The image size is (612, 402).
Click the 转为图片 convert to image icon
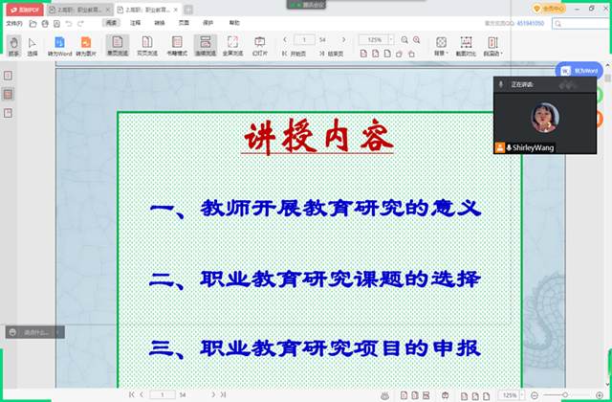tap(87, 44)
